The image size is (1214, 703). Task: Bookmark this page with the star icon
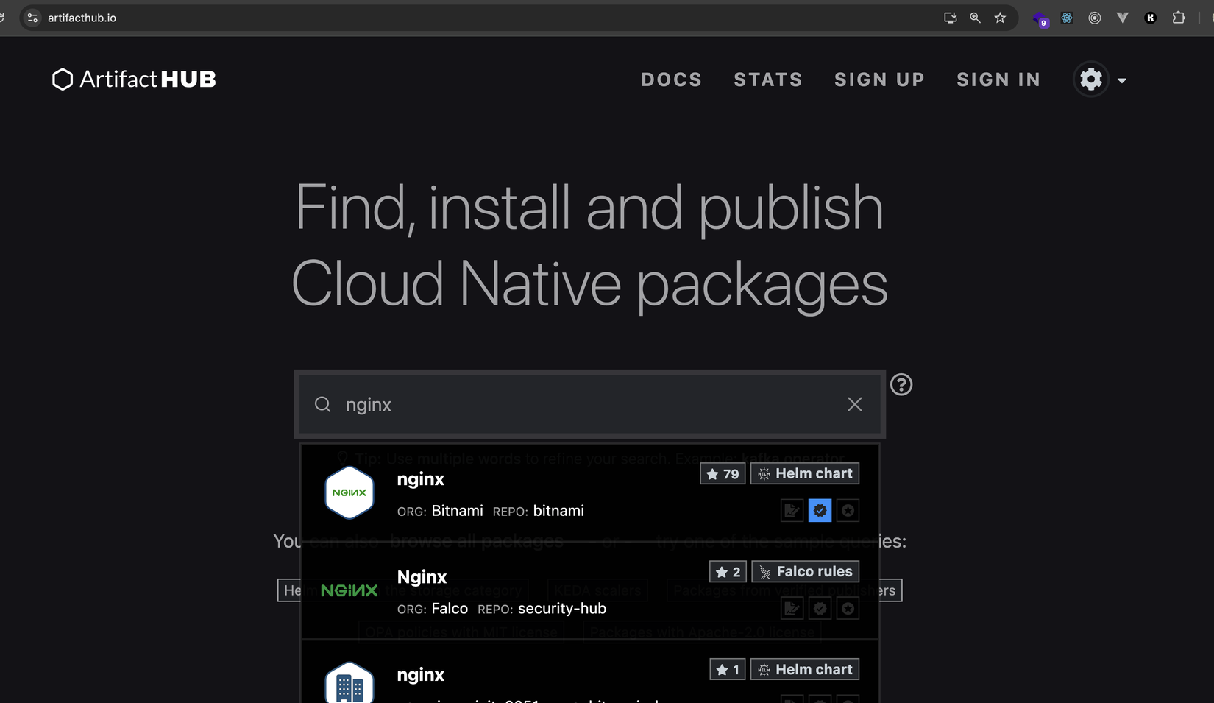point(1000,18)
